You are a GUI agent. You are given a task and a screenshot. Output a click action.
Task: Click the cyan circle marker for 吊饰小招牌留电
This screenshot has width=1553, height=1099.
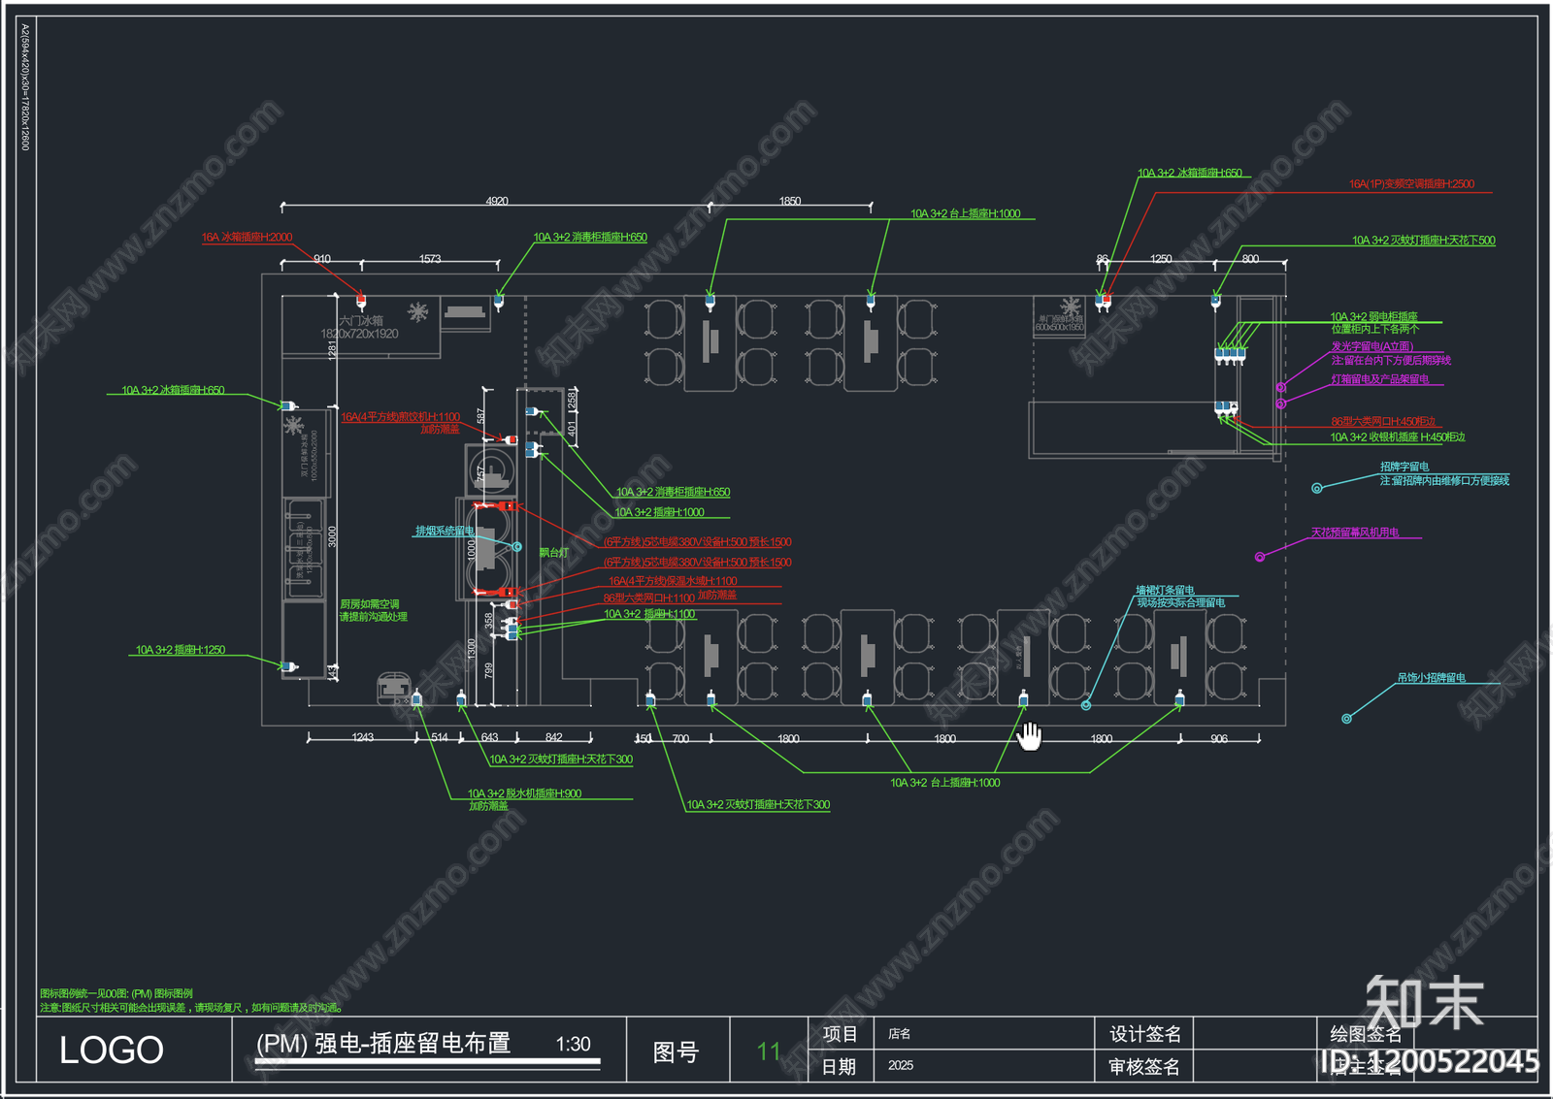[1346, 719]
